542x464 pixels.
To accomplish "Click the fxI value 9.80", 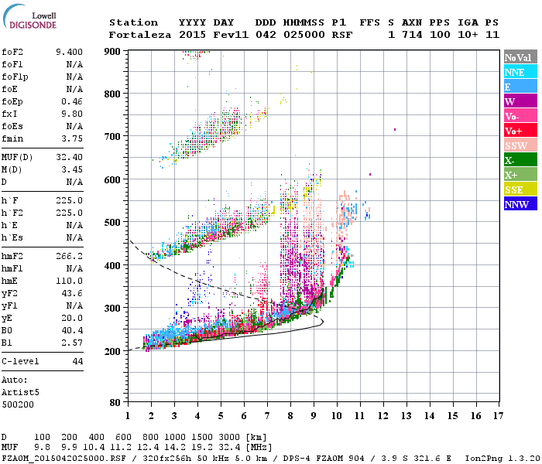I will [72, 114].
